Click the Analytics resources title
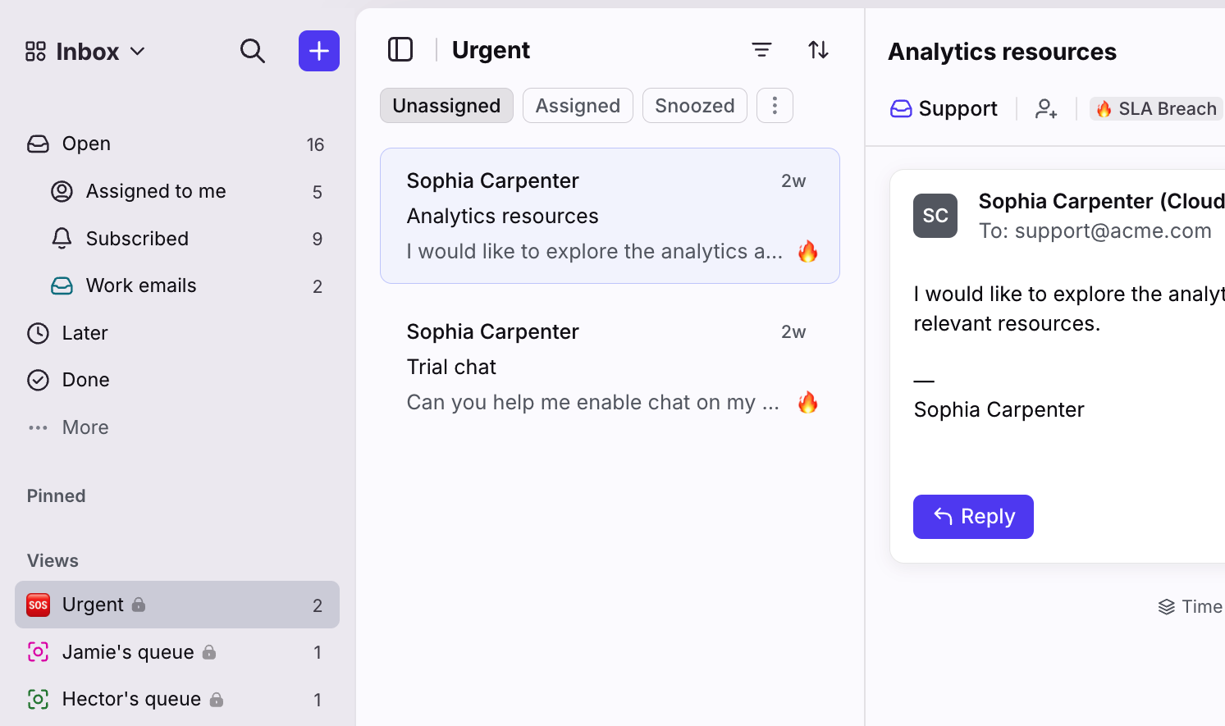The image size is (1225, 726). (1002, 52)
